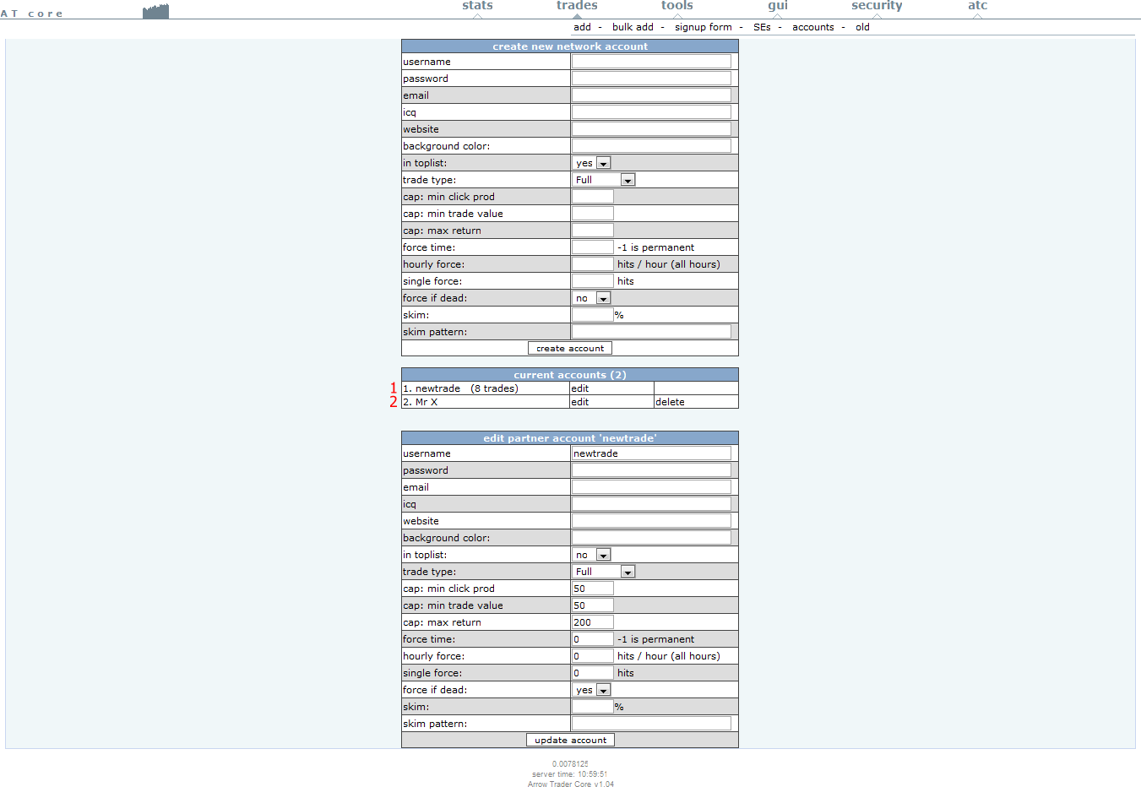Click username field containing newtrade
The width and height of the screenshot is (1141, 787).
click(651, 453)
